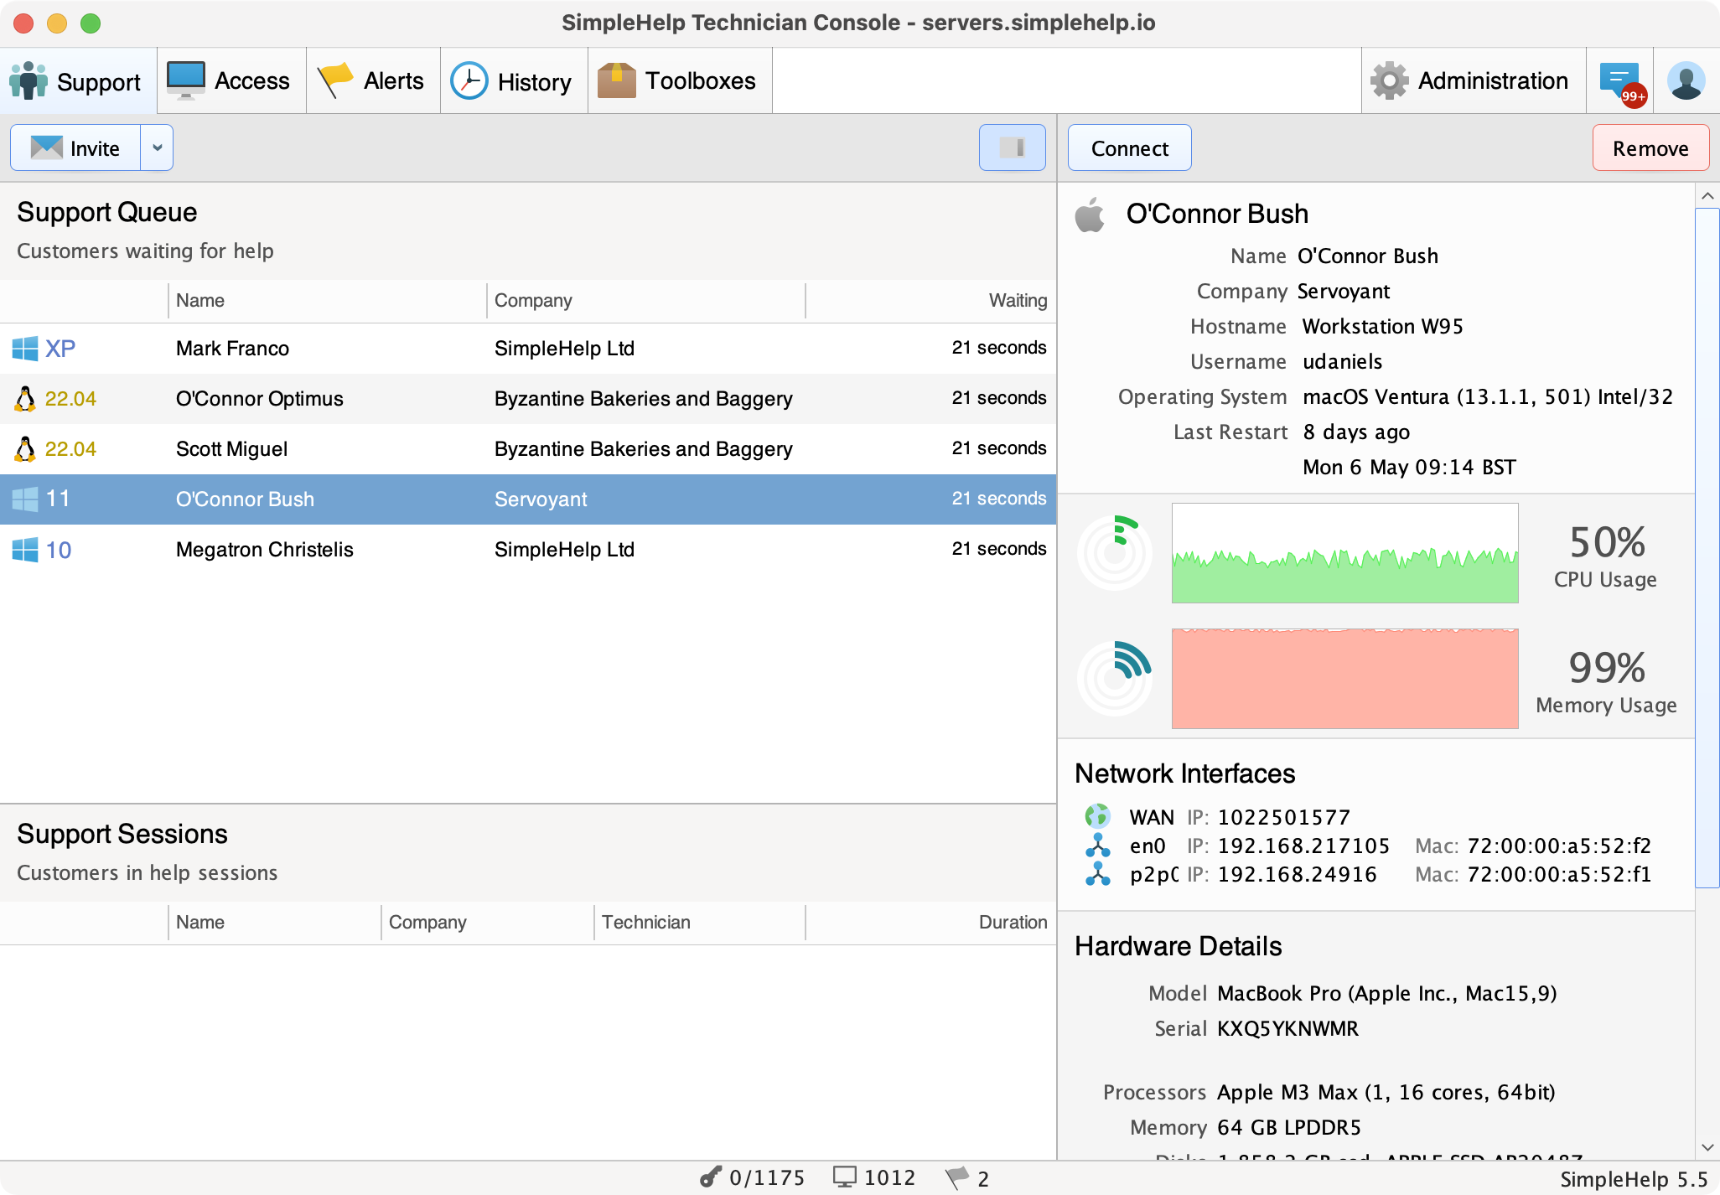Click the CPU usage gauge icon
Image resolution: width=1720 pixels, height=1195 pixels.
point(1115,553)
